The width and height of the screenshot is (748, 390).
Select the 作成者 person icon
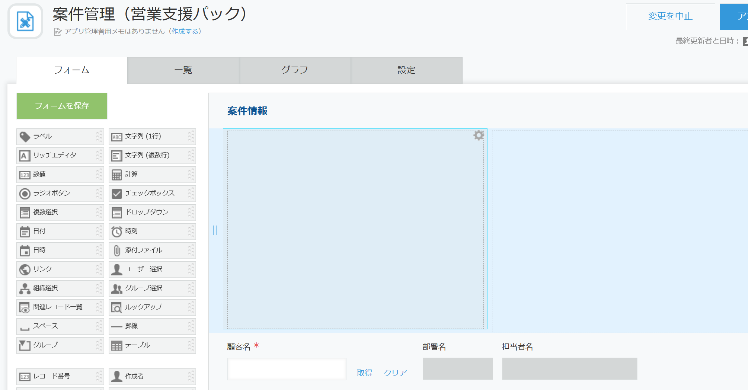(117, 377)
